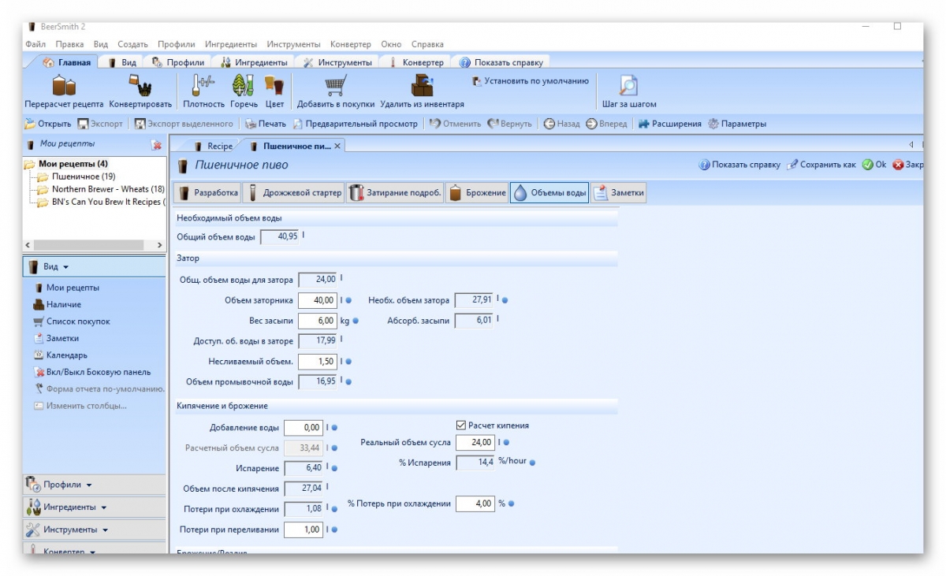Click the Добавить в покупки cart icon
The image size is (946, 576).
coord(336,91)
